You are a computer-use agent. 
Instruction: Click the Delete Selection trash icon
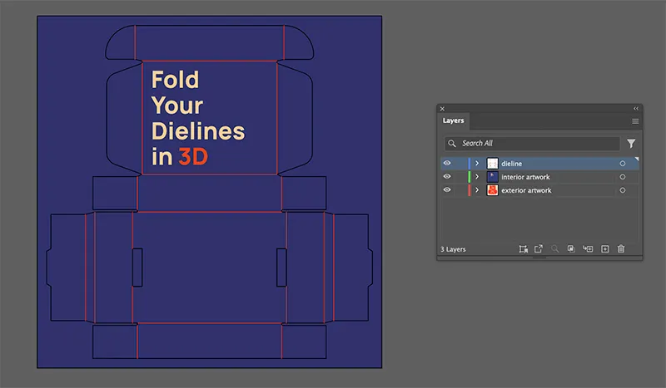point(621,249)
